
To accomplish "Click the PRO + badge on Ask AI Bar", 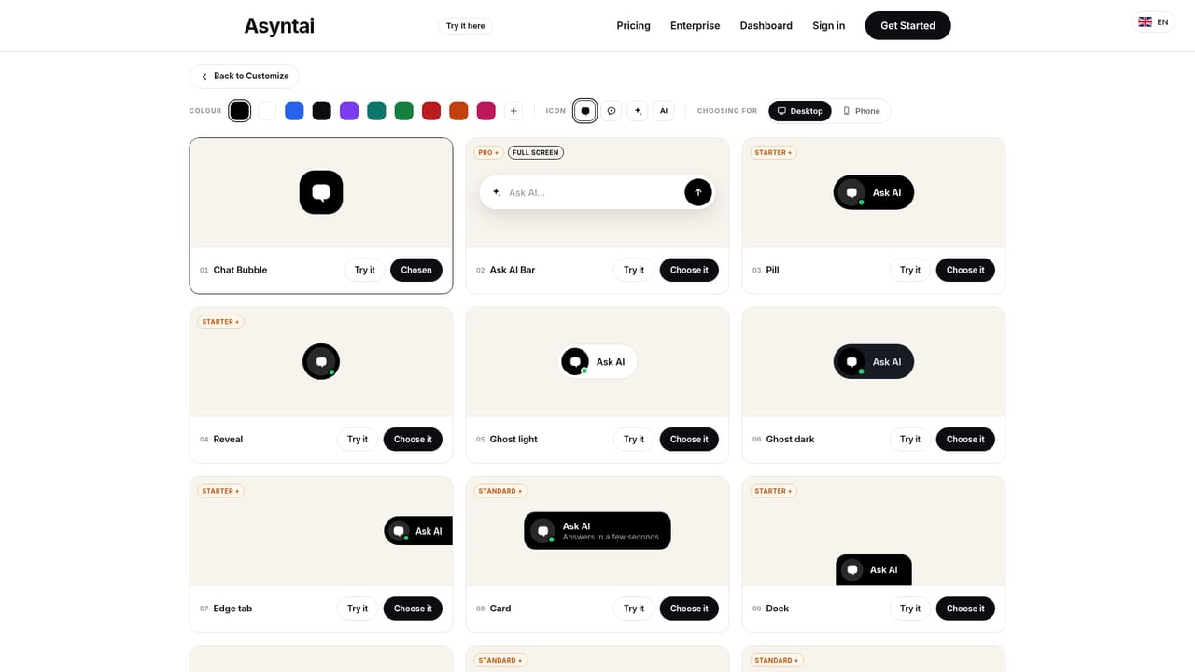I will (x=488, y=152).
